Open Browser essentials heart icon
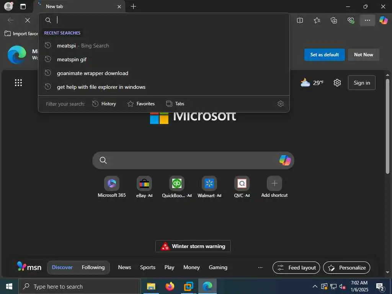The width and height of the screenshot is (392, 294). tap(351, 20)
